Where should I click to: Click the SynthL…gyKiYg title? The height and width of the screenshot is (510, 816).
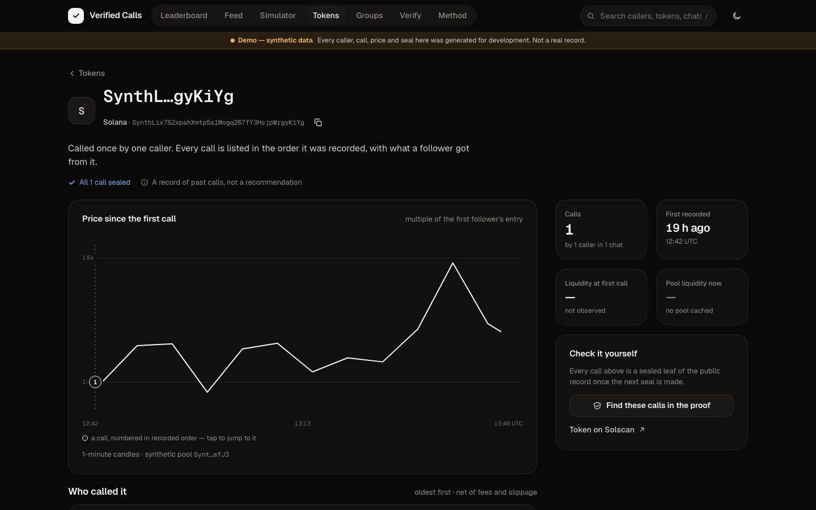click(168, 96)
